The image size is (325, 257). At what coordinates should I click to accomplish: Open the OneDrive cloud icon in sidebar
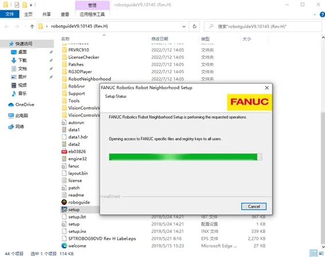11,105
